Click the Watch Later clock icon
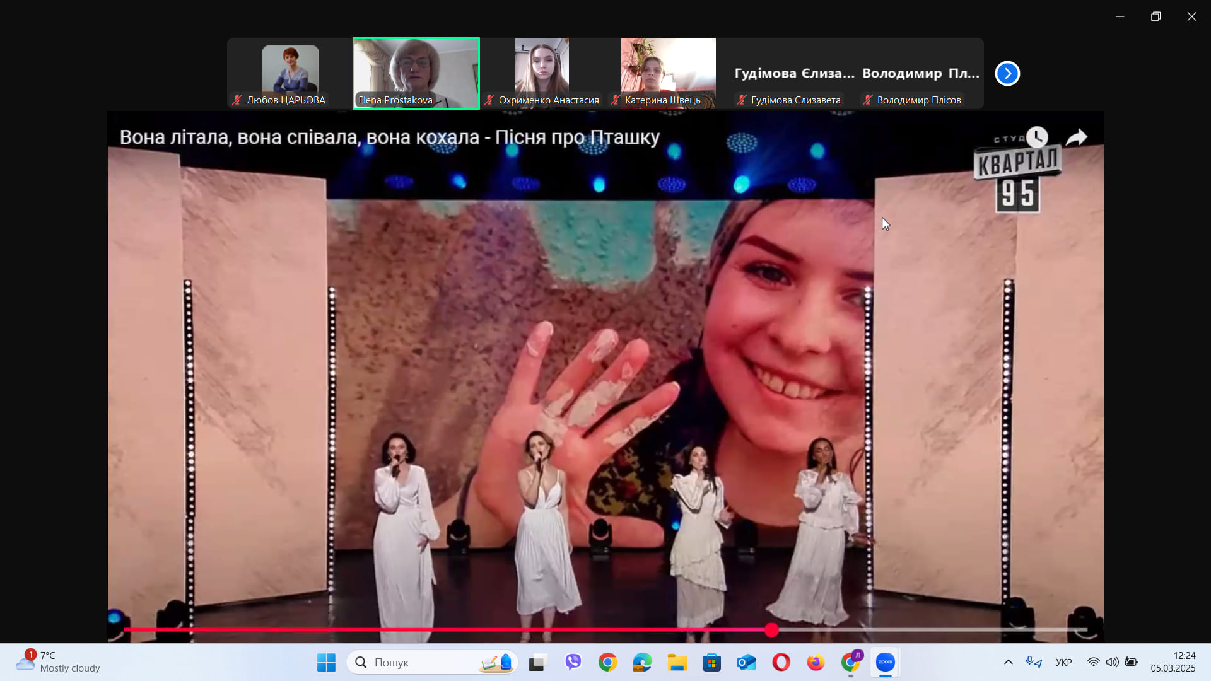Viewport: 1211px width, 681px height. (1037, 137)
